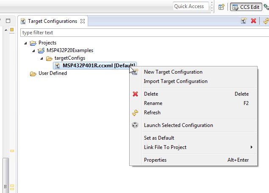Select Set as Default menu entry

(x=159, y=138)
